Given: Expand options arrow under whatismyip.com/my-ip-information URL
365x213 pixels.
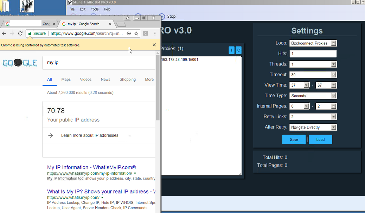Looking at the screenshot, I should [x=135, y=173].
